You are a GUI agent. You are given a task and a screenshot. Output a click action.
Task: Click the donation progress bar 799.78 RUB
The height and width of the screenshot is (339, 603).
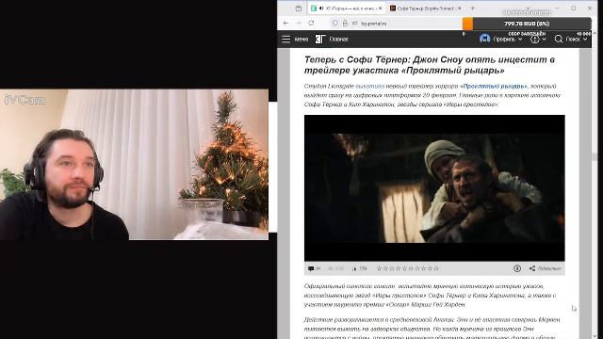click(x=527, y=24)
